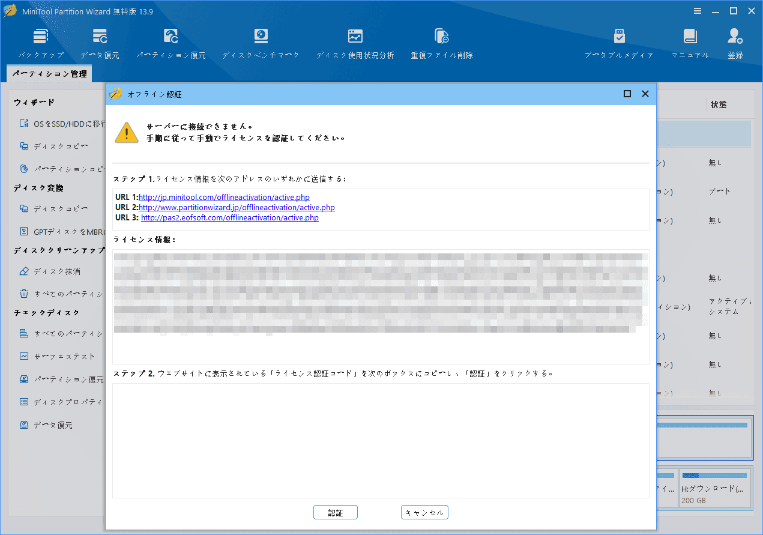Launch パーティション復元 from the top toolbar

(171, 44)
